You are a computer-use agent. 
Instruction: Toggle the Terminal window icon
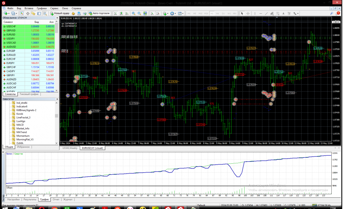39,13
